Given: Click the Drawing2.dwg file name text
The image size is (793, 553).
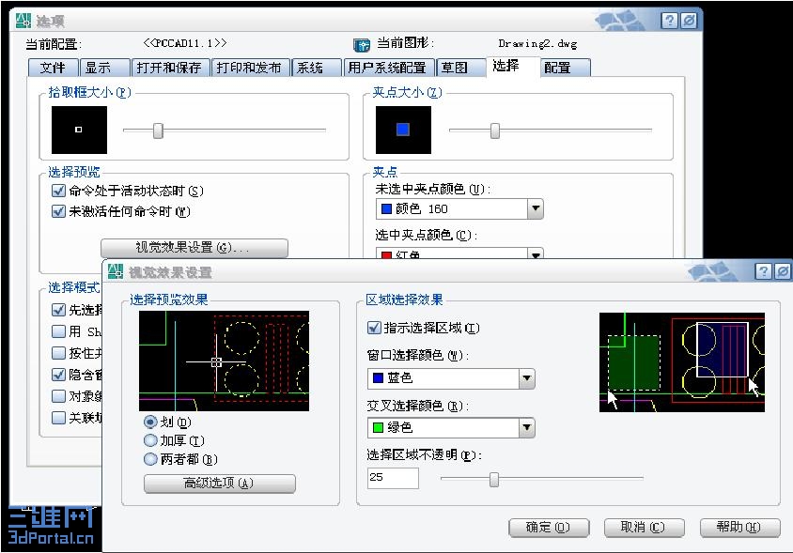Looking at the screenshot, I should click(x=537, y=44).
